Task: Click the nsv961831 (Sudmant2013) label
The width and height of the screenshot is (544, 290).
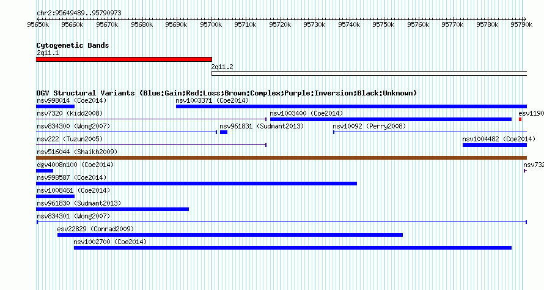Action: click(x=262, y=126)
